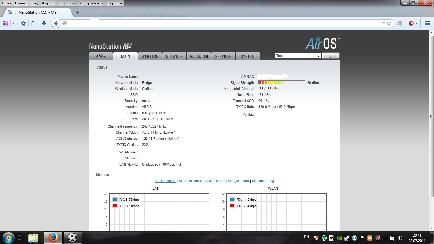Expand the address bar history dropdown arrow
Viewport: 434px width, 244px height.
(x=383, y=23)
